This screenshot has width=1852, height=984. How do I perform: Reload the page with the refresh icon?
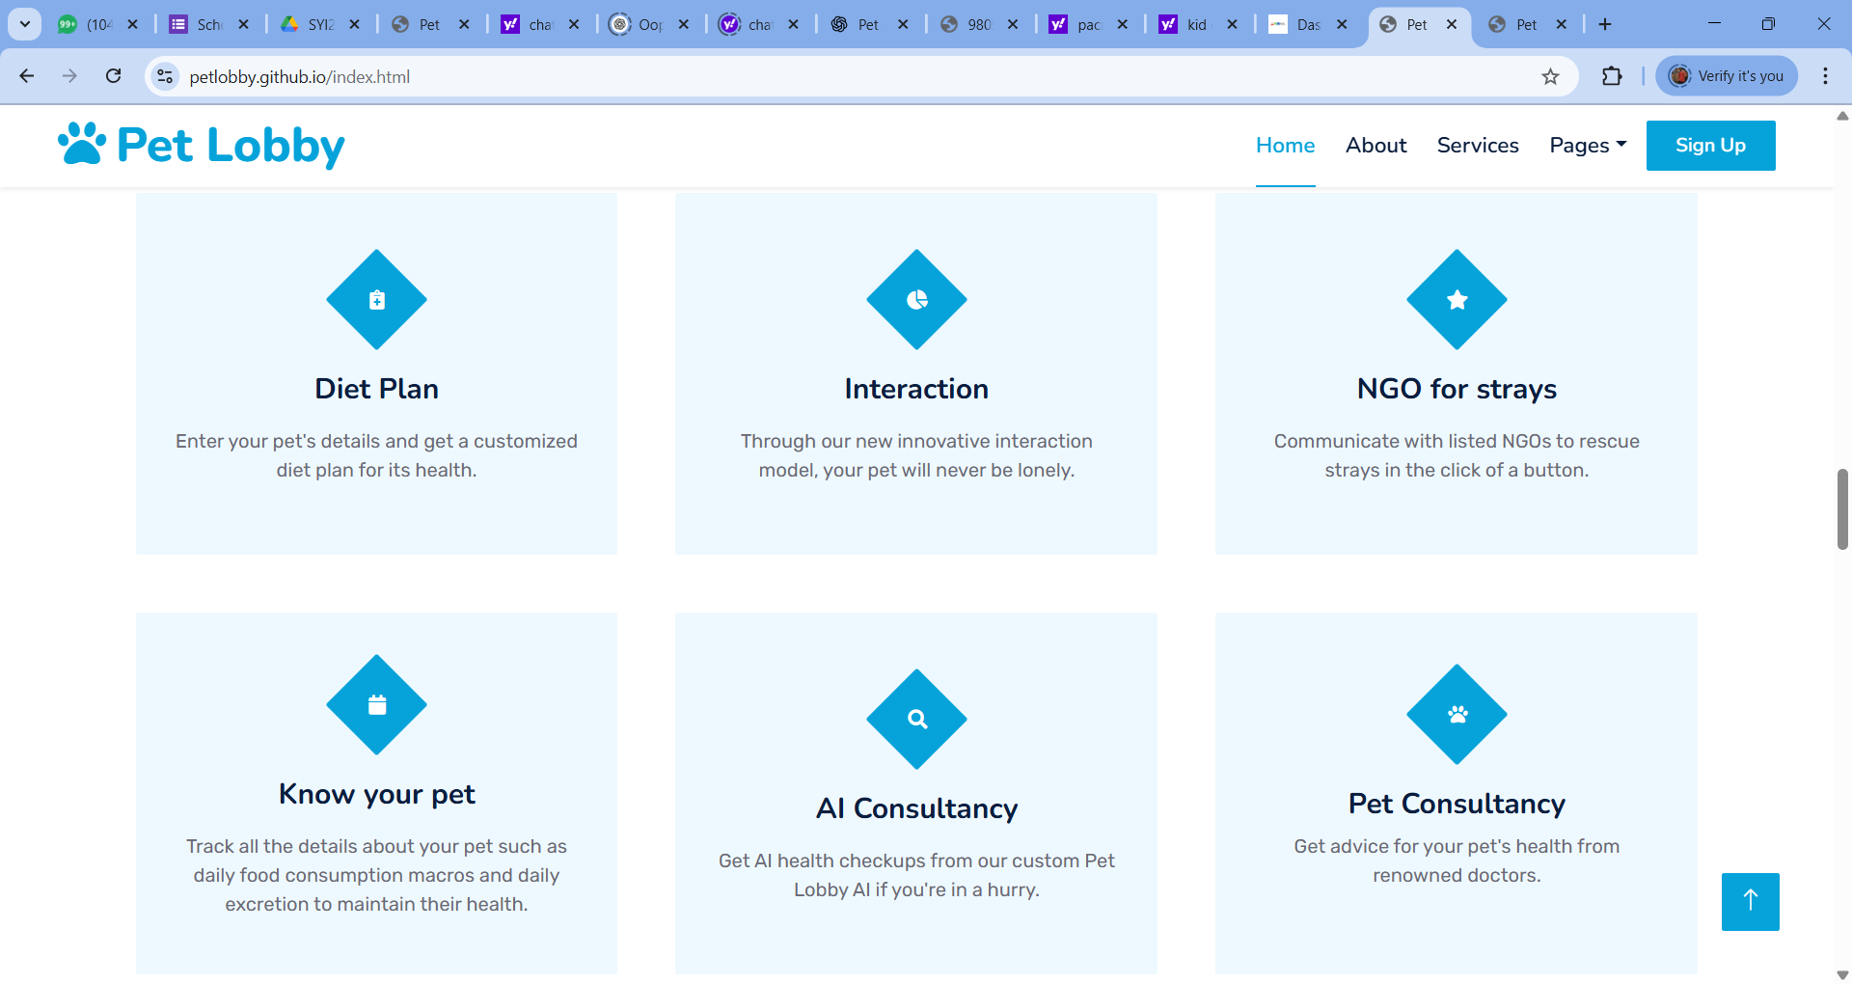click(114, 76)
